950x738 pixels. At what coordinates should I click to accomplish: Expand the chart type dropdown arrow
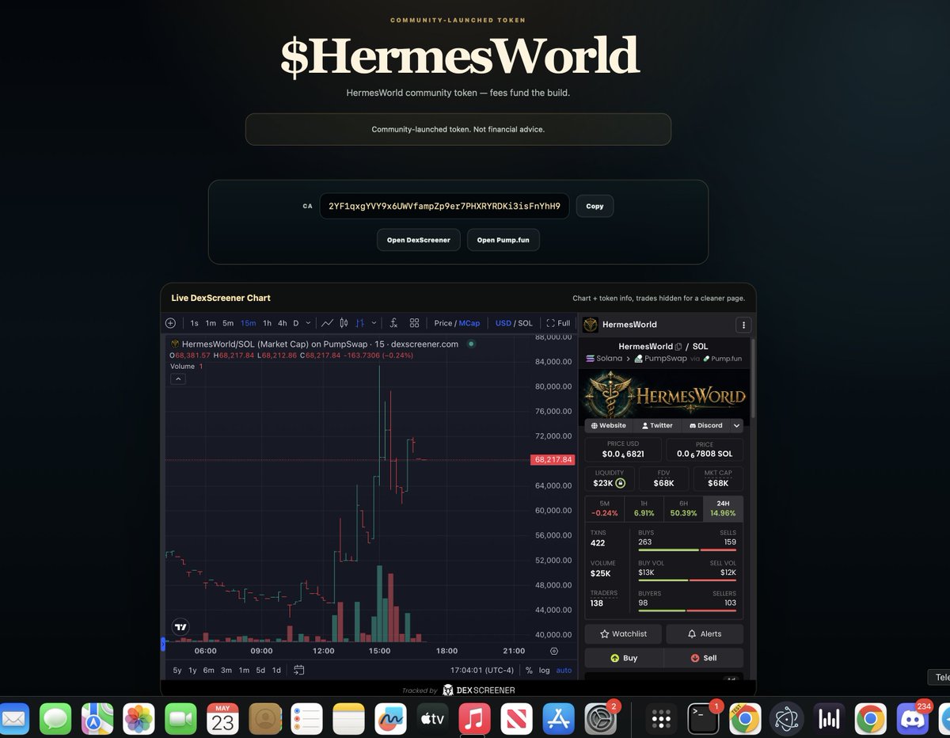pos(374,323)
